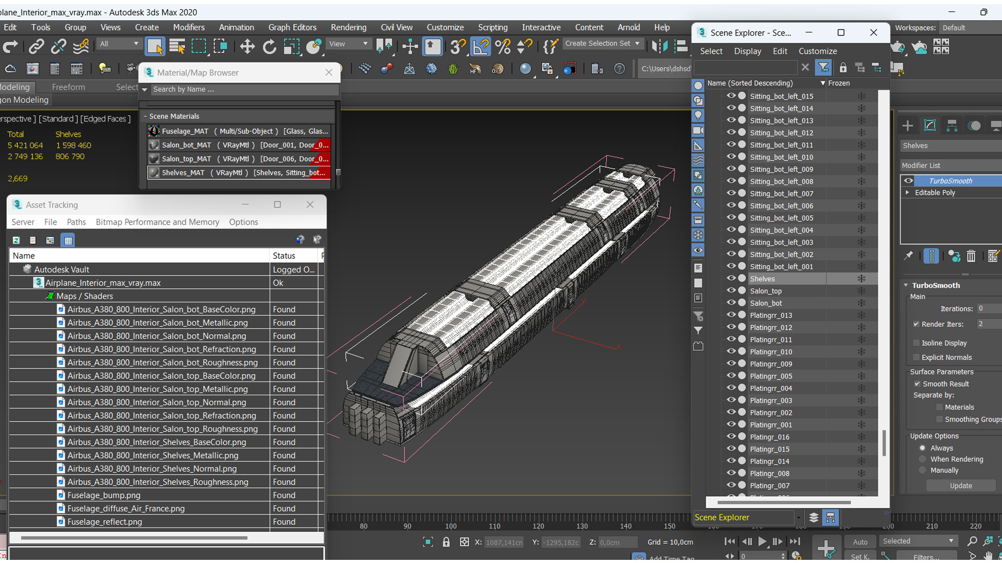Select When Rendering update option
Viewport: 1002px width, 563px height.
click(923, 459)
